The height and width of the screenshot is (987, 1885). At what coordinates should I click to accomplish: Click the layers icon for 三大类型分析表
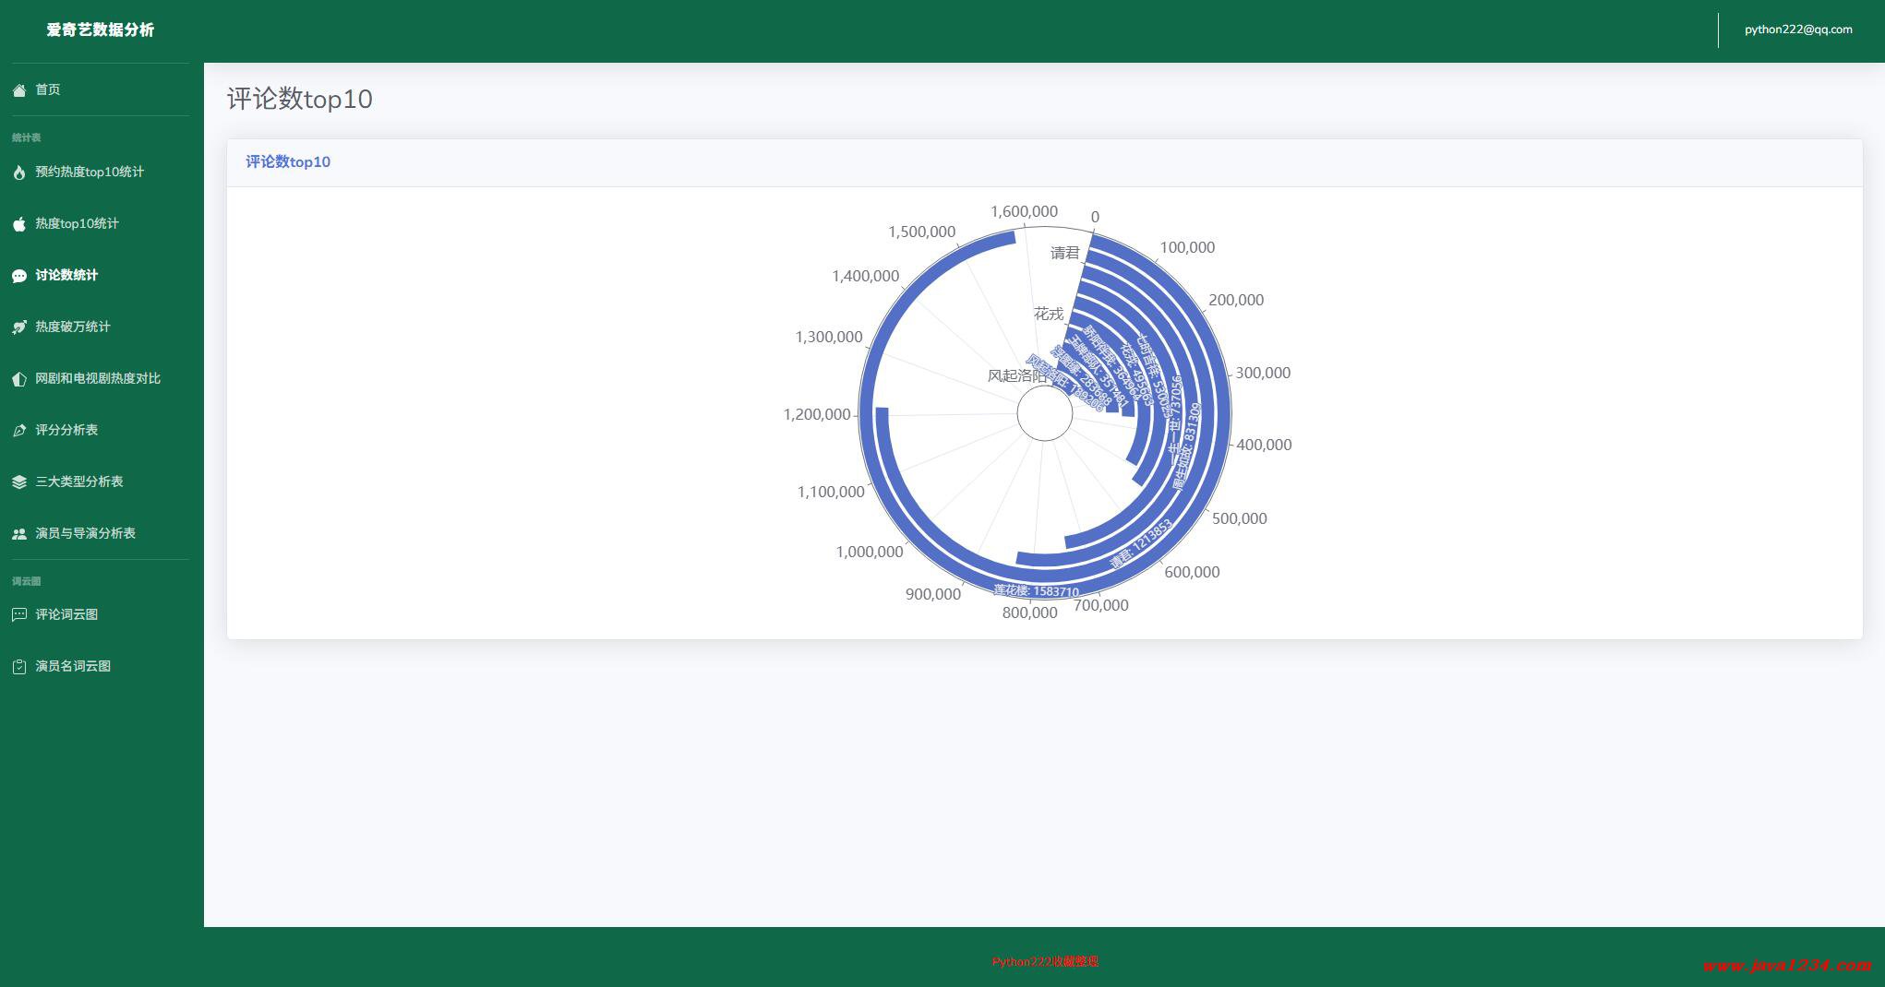18,482
